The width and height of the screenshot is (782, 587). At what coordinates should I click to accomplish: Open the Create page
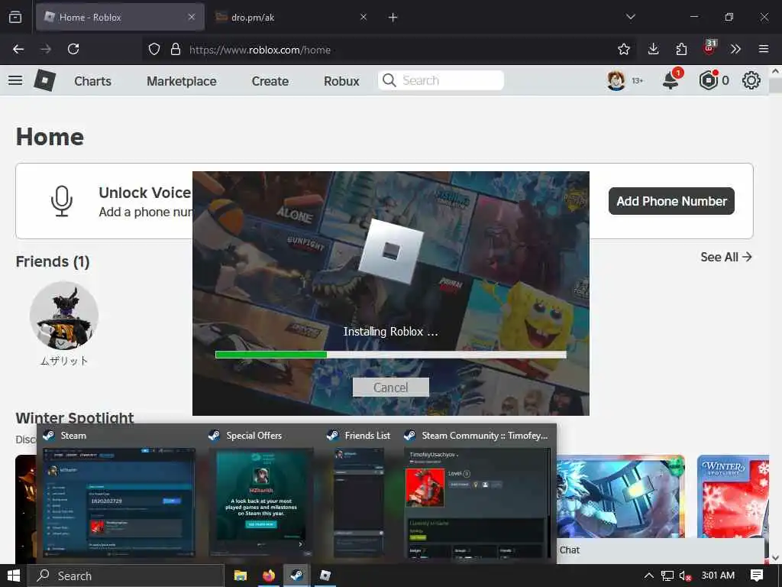tap(270, 81)
